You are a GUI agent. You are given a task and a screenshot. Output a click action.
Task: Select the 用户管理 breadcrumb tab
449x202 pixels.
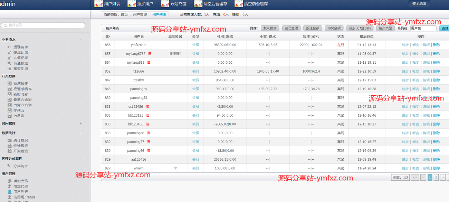(140, 14)
